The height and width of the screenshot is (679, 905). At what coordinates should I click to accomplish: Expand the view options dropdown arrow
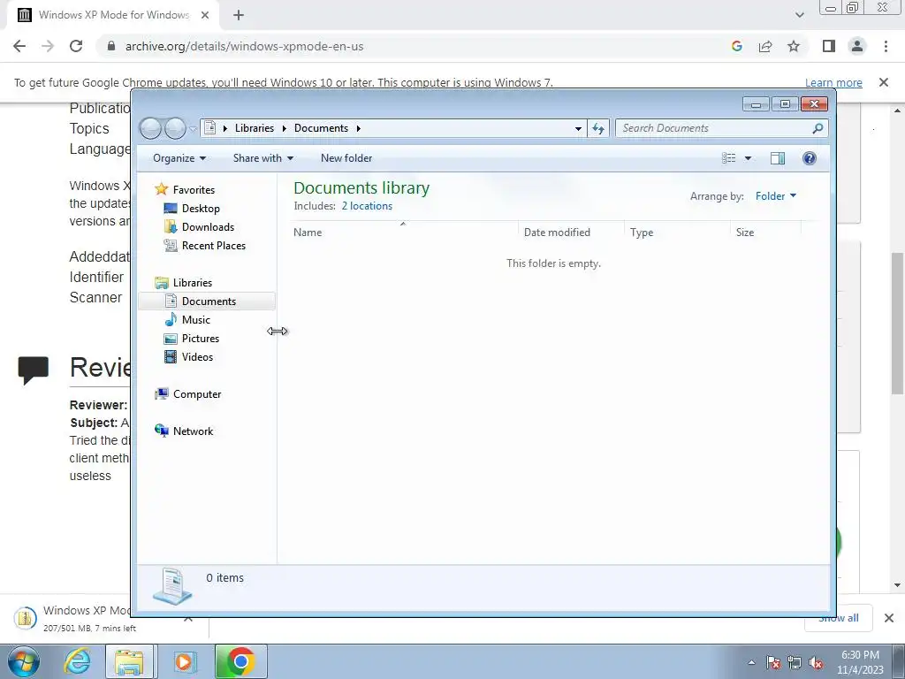(748, 158)
